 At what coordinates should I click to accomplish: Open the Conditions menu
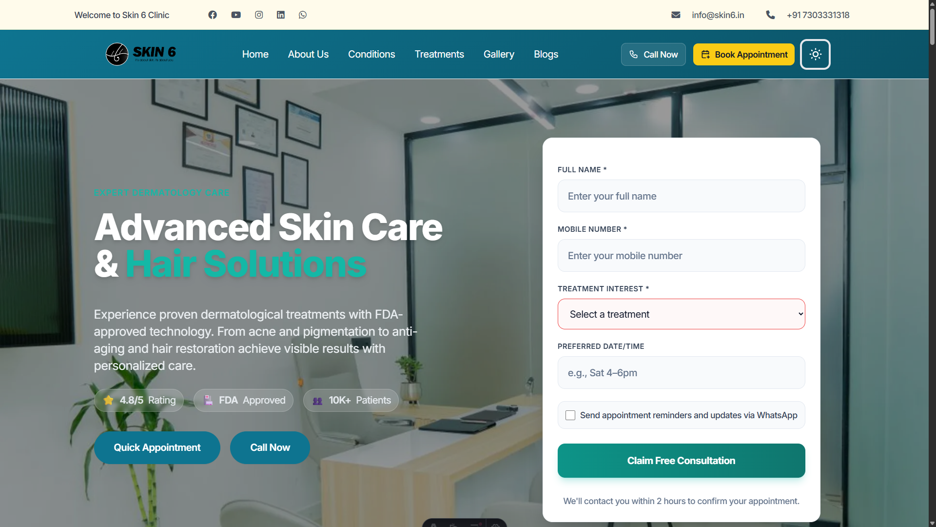[371, 54]
